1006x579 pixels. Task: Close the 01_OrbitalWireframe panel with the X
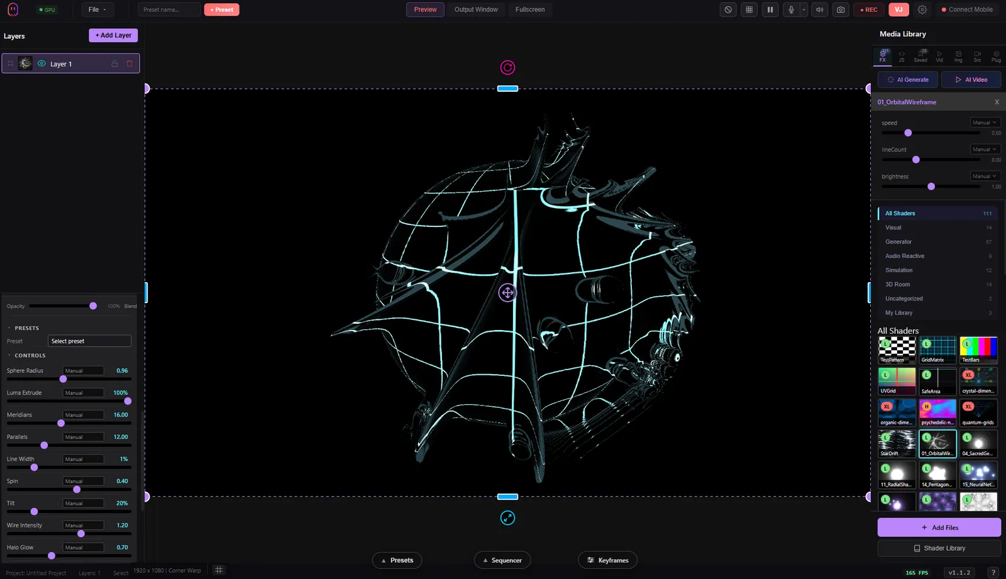997,102
